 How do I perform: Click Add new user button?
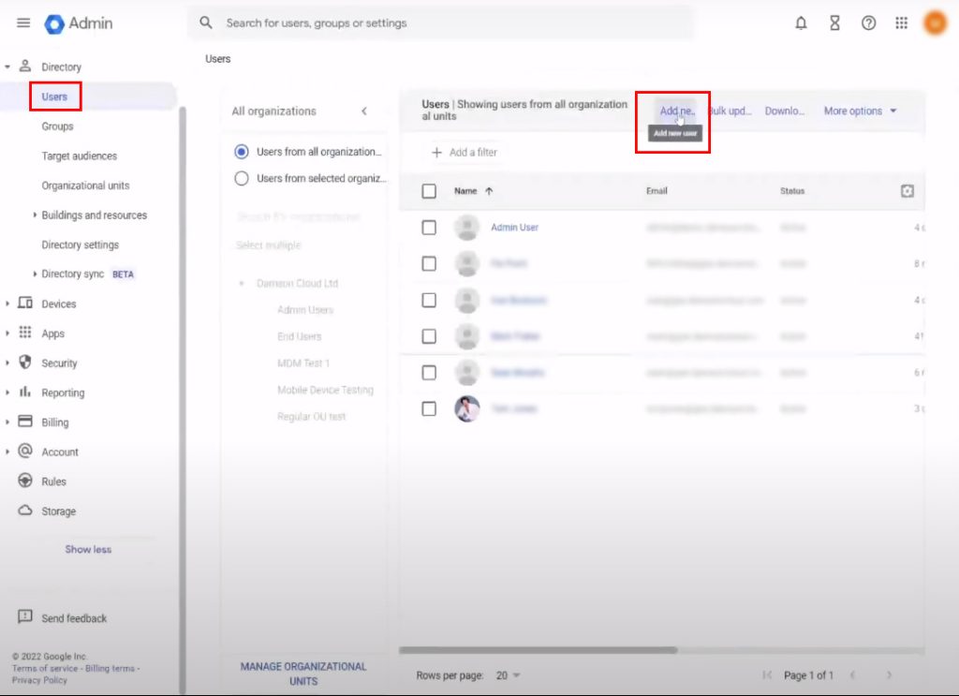676,111
